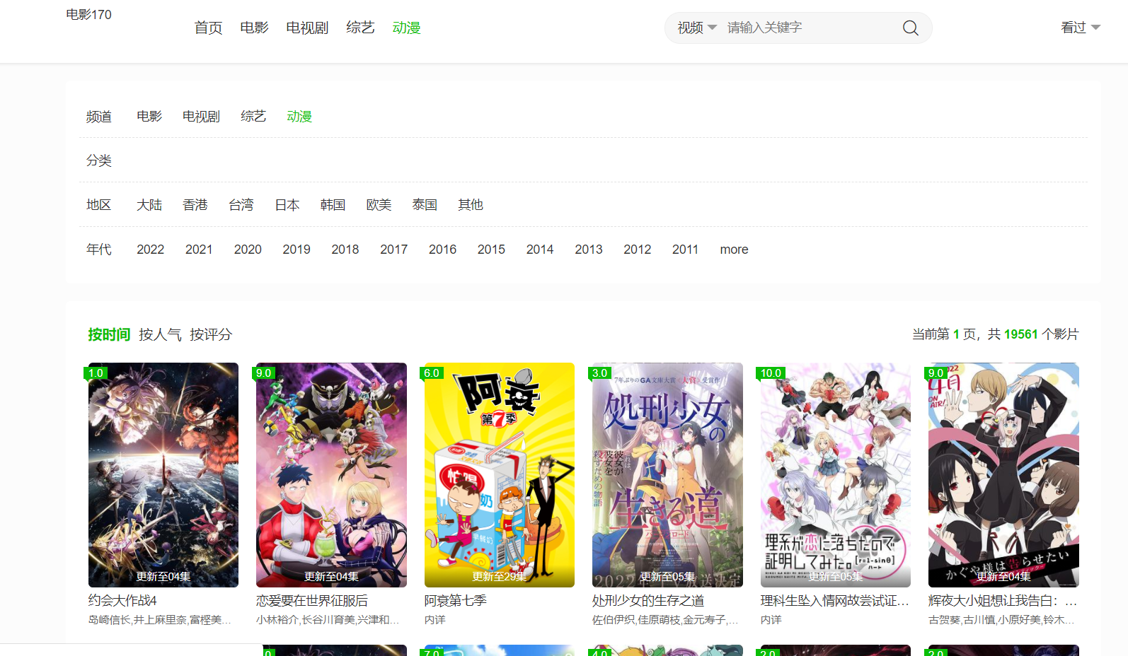Click the cast text 古贺葵,古川慎

(1001, 620)
